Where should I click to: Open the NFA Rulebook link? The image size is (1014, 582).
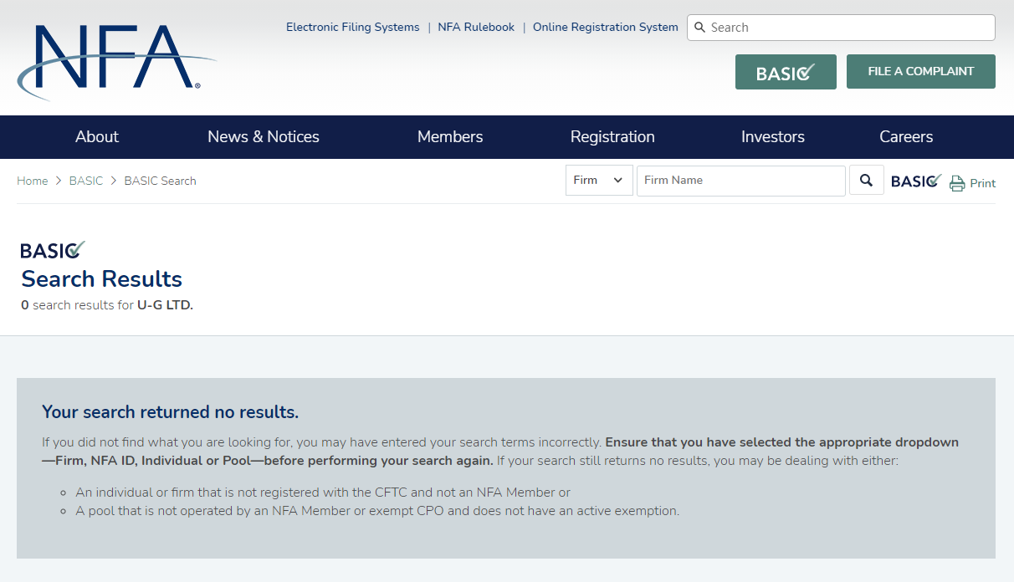pyautogui.click(x=476, y=27)
